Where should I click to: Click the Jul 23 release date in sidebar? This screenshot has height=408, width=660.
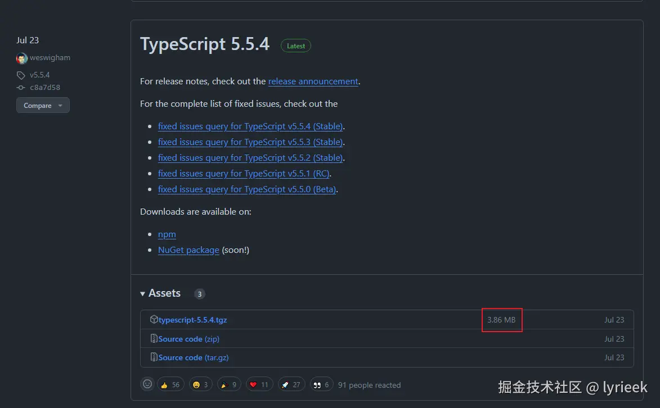(x=28, y=40)
